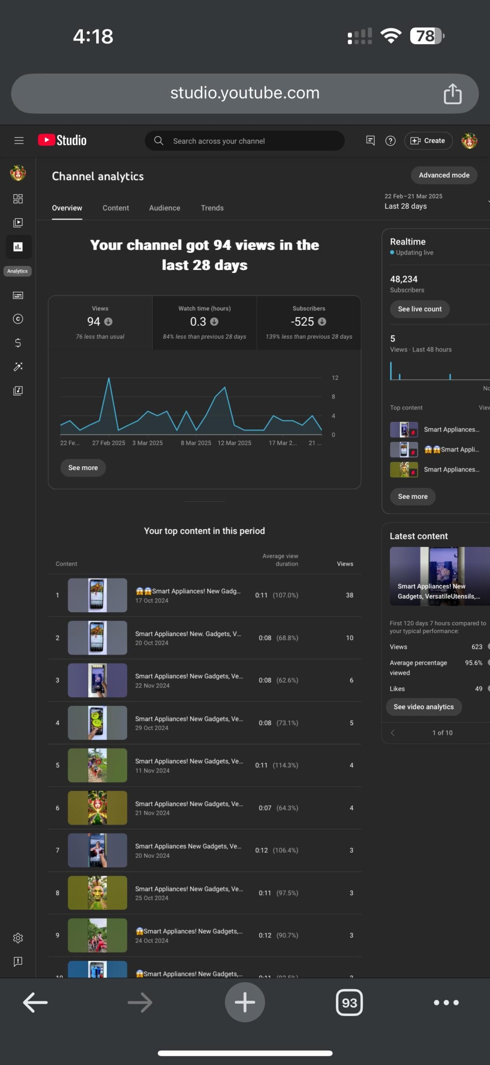The image size is (490, 1065).
Task: Click the search magnifier icon
Action: pos(158,141)
